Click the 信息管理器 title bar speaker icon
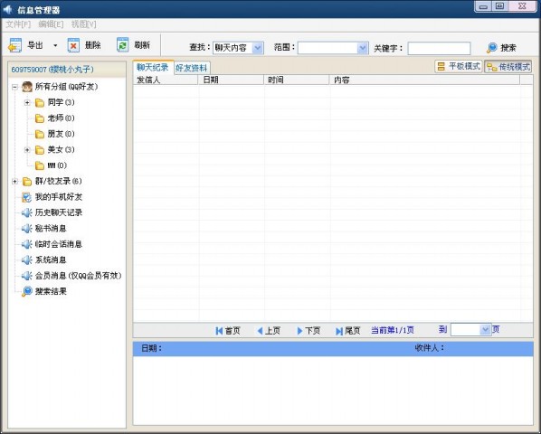Viewport: 541px width, 434px height. (7, 9)
